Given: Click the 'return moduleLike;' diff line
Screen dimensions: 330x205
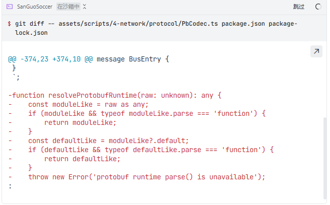Looking at the screenshot, I should click(x=80, y=122).
